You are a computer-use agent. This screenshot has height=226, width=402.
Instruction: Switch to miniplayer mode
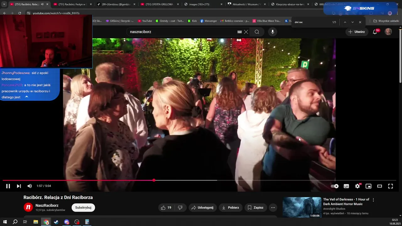tap(368, 186)
